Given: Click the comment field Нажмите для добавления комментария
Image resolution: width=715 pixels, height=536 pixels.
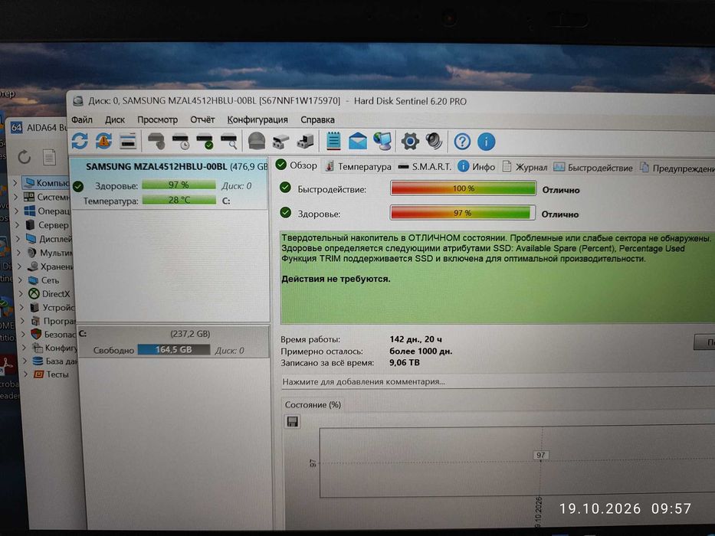Looking at the screenshot, I should (x=497, y=381).
